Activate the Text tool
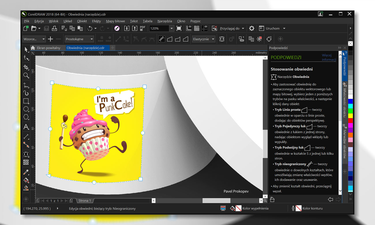Screen dimensions: 375x225 point(26,127)
